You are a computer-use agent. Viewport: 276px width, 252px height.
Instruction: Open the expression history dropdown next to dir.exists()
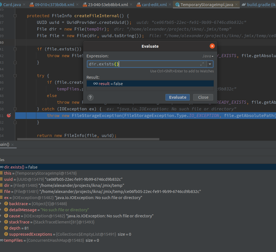(210, 64)
